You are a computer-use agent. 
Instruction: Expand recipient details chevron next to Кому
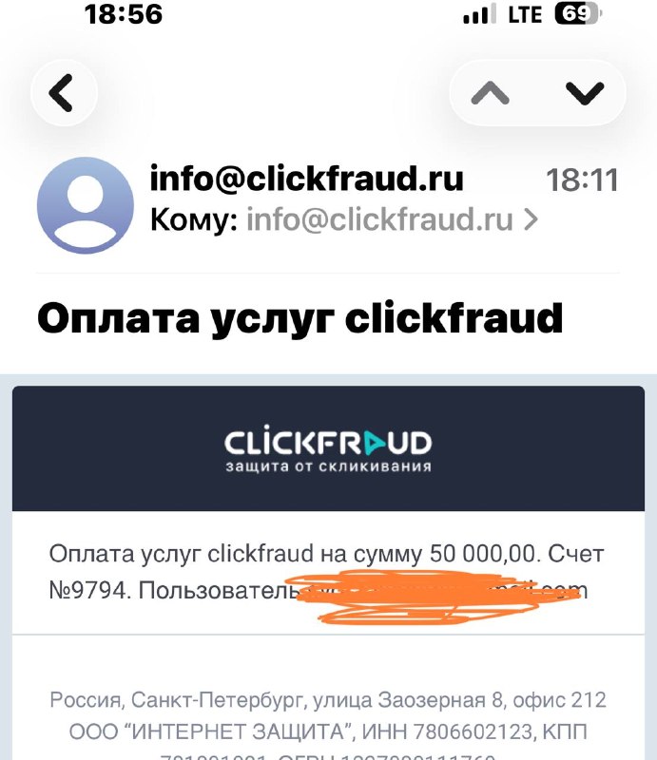[x=531, y=219]
